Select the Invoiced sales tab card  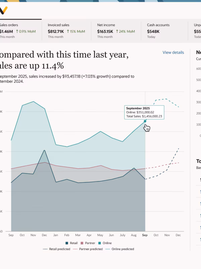coord(66,31)
